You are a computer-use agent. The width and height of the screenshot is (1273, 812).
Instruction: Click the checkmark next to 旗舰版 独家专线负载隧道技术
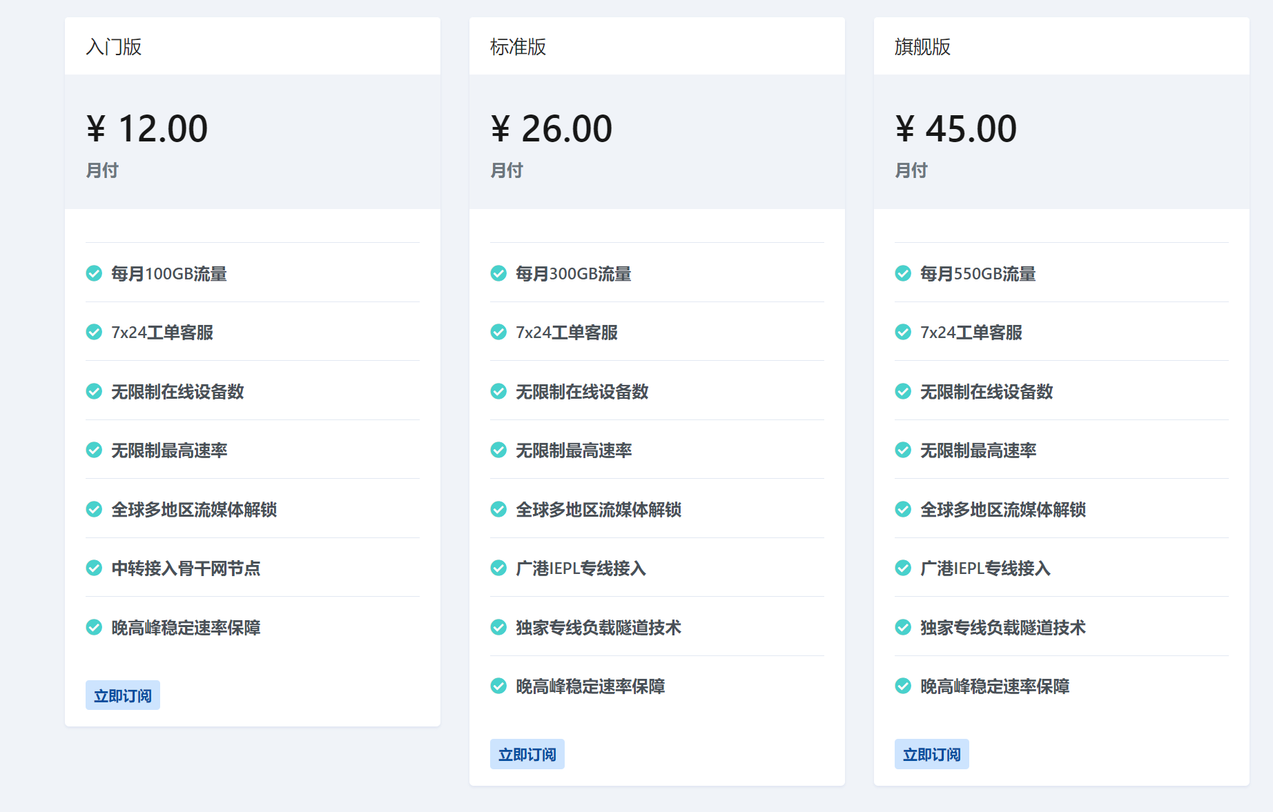tap(903, 628)
